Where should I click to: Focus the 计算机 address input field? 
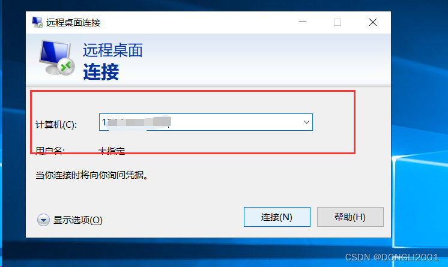tap(206, 122)
